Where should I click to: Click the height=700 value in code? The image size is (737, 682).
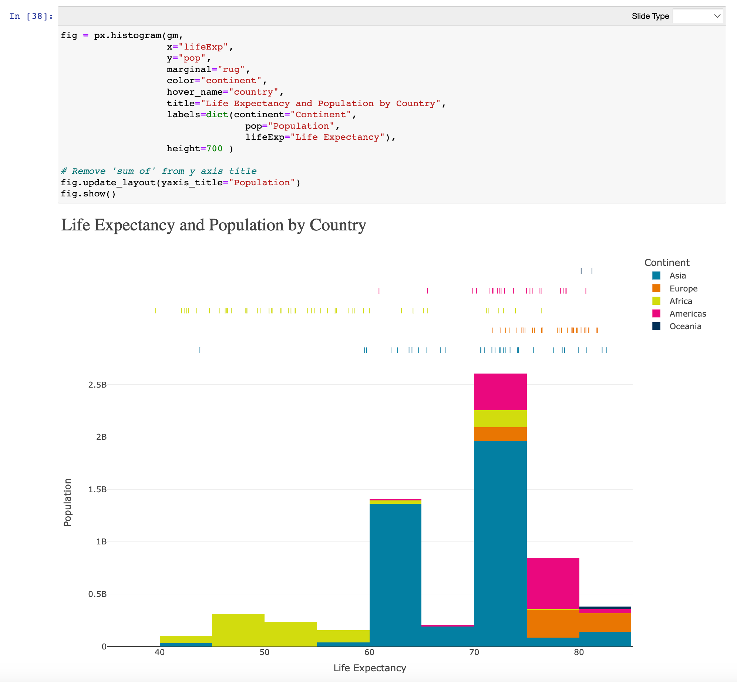(x=214, y=149)
